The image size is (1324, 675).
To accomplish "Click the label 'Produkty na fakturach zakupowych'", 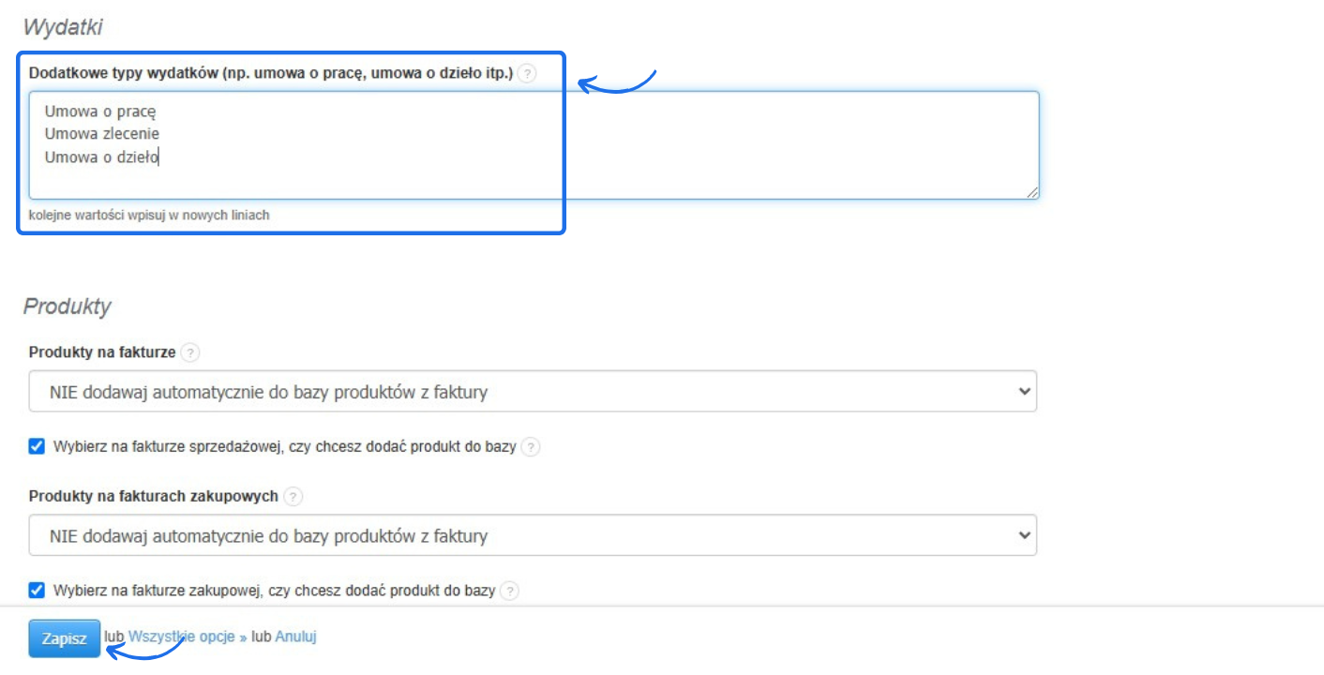I will [154, 496].
